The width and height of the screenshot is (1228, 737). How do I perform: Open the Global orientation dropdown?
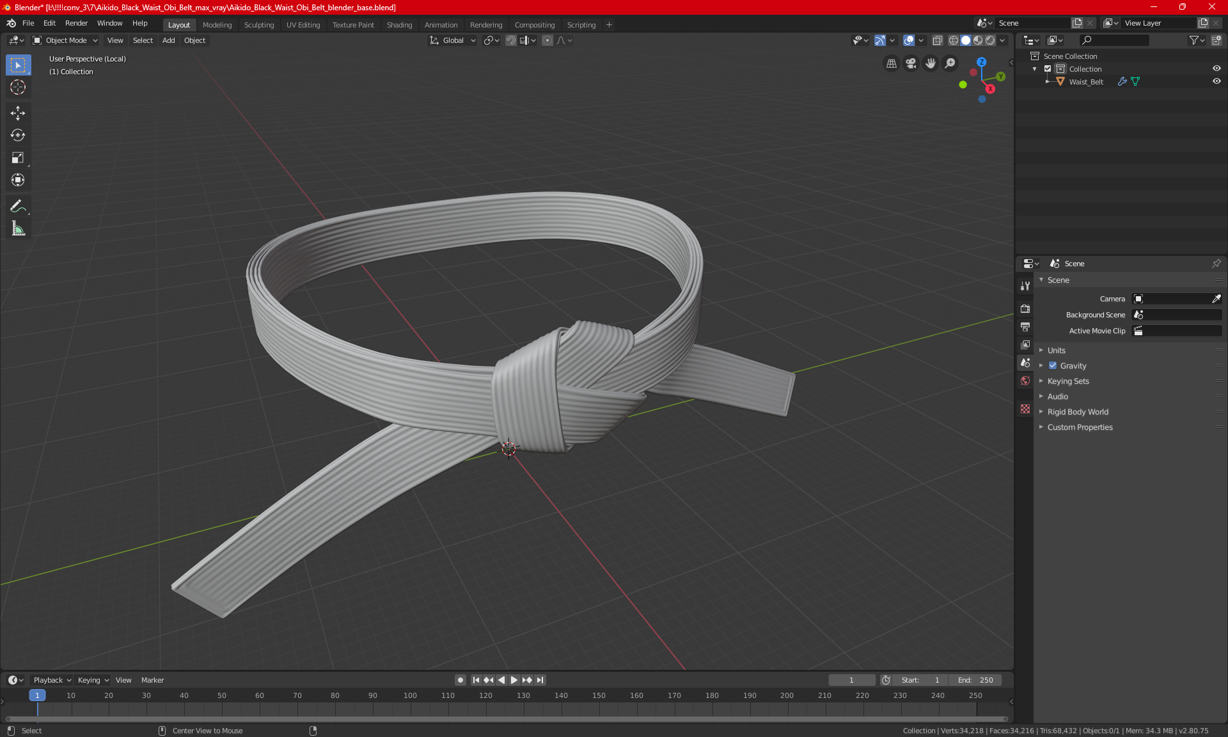click(x=453, y=40)
